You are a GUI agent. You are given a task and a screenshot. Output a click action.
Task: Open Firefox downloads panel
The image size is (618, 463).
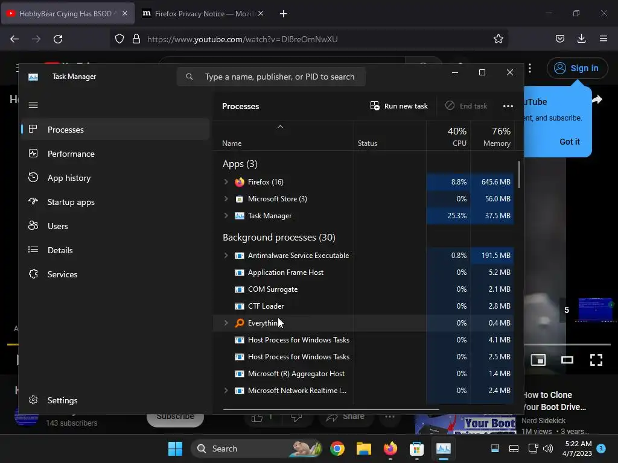(581, 39)
